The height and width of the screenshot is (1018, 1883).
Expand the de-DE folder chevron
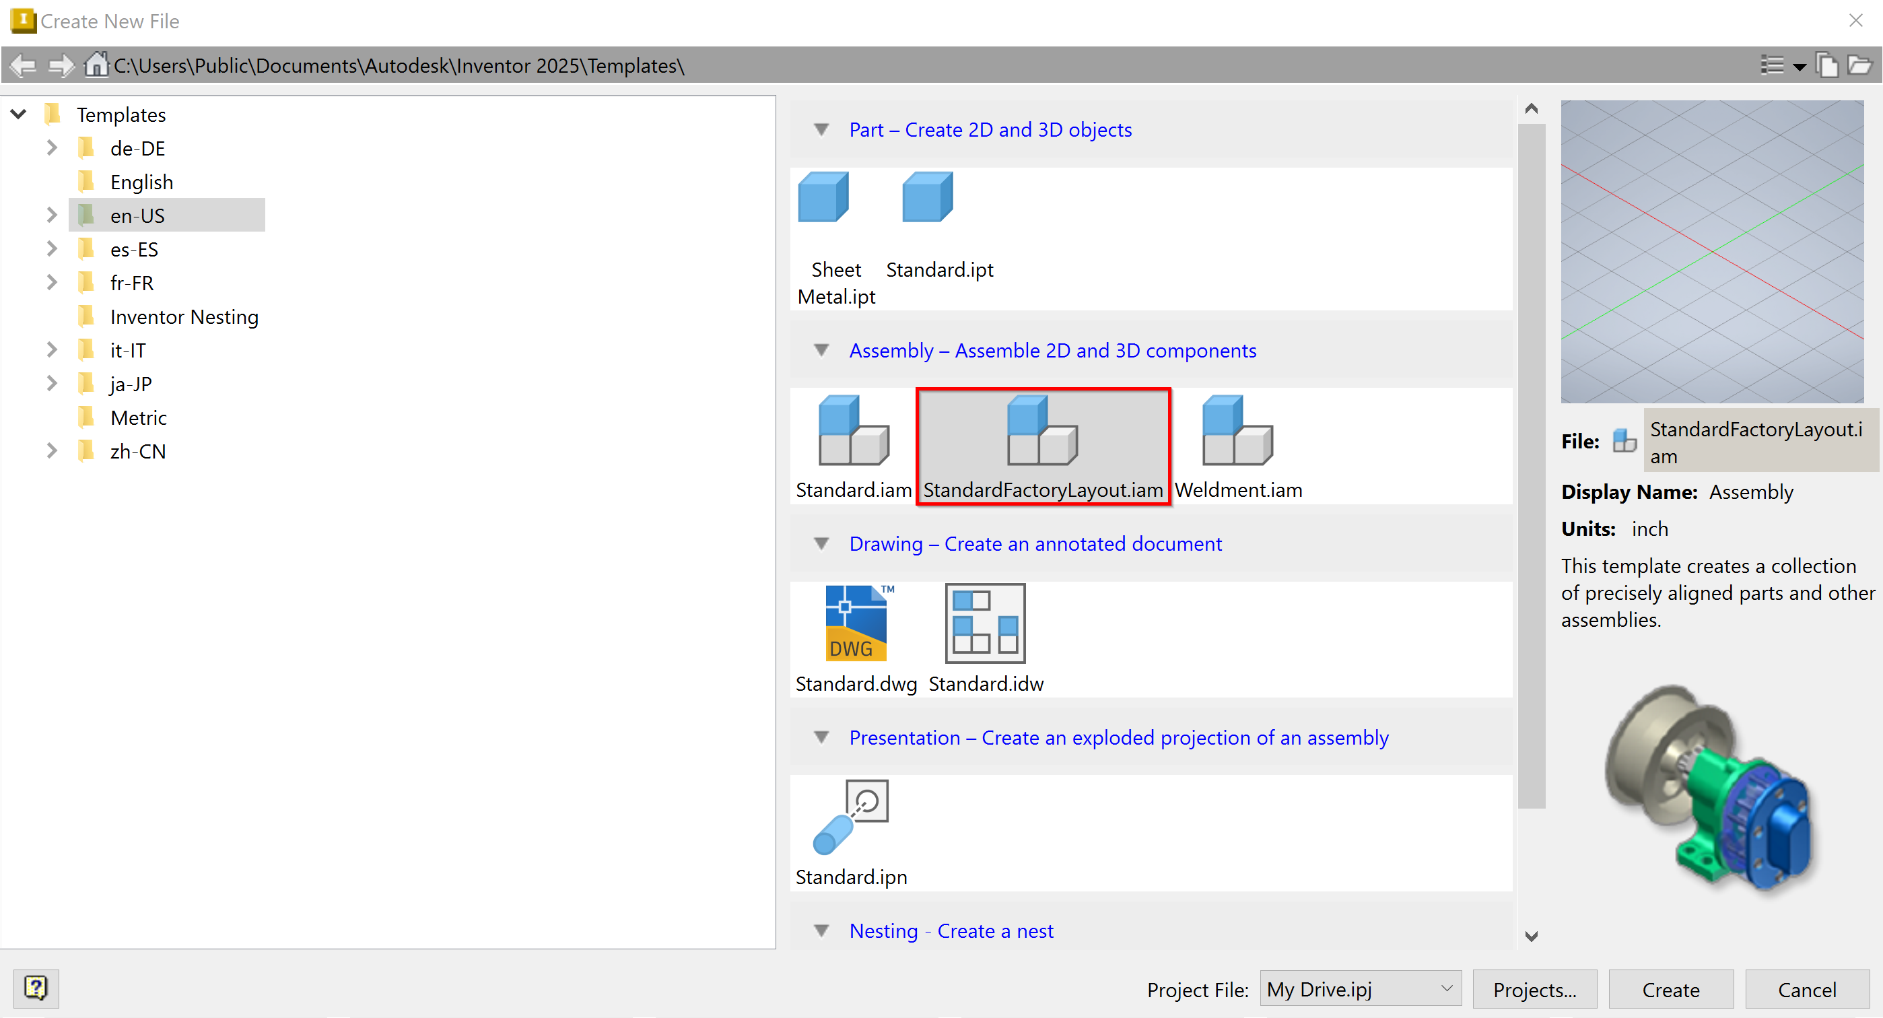pos(51,147)
